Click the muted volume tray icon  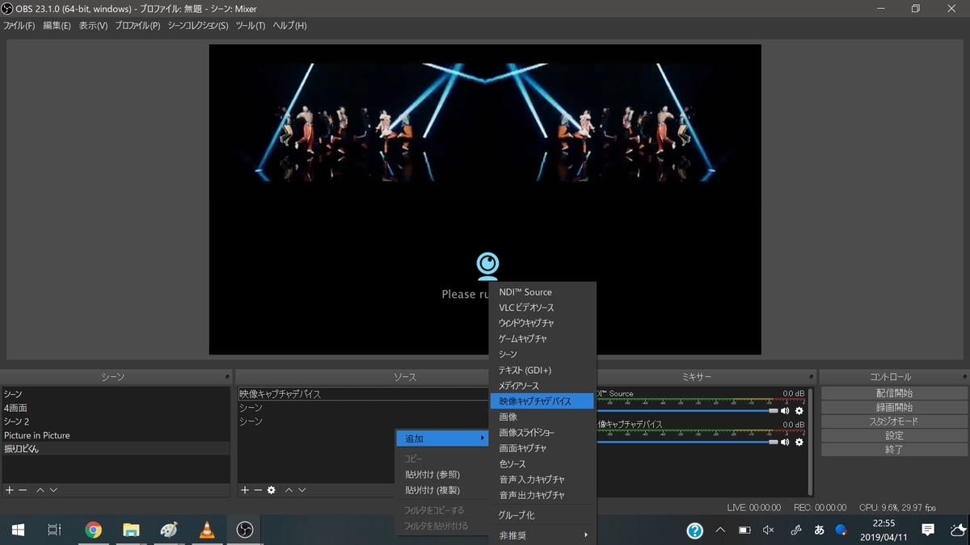pos(768,530)
